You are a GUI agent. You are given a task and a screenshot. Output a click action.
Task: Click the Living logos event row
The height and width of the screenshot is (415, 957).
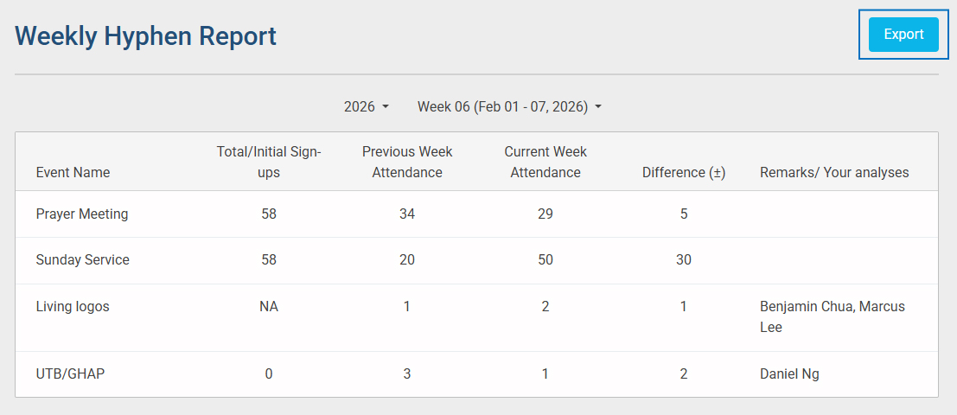pyautogui.click(x=73, y=307)
